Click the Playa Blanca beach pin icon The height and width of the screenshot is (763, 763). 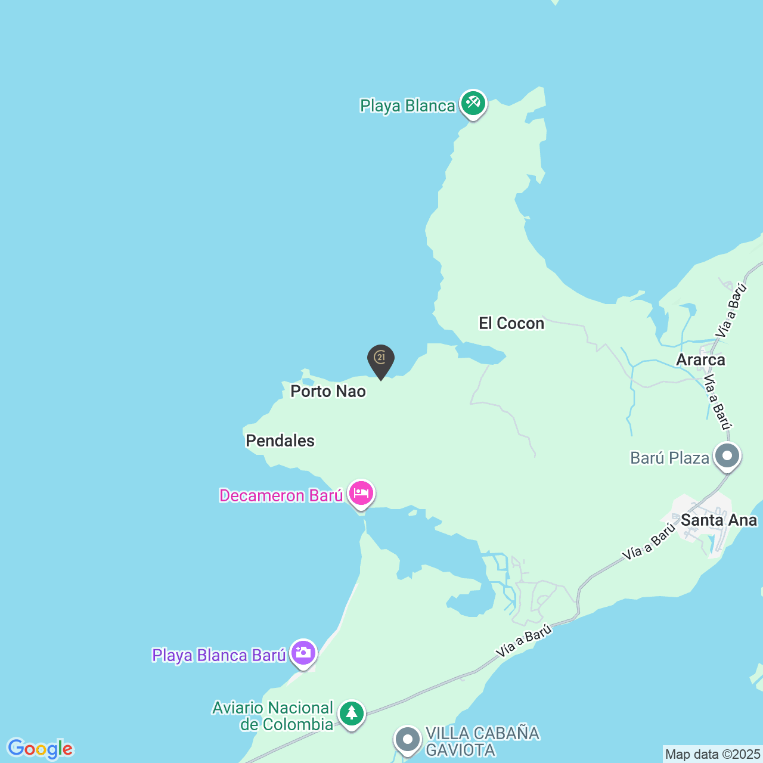click(473, 104)
